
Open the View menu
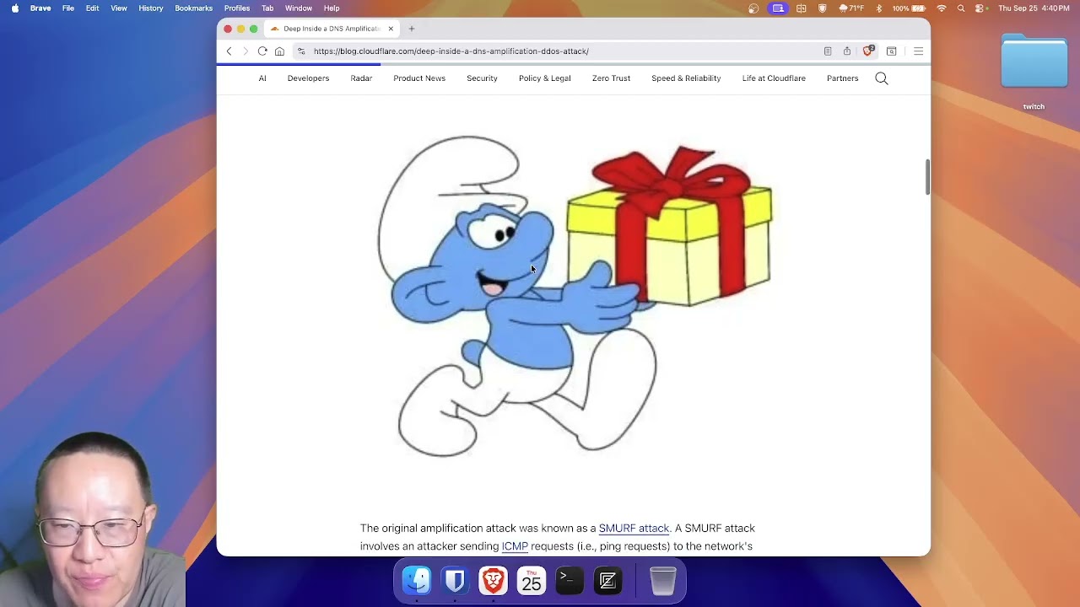click(119, 8)
